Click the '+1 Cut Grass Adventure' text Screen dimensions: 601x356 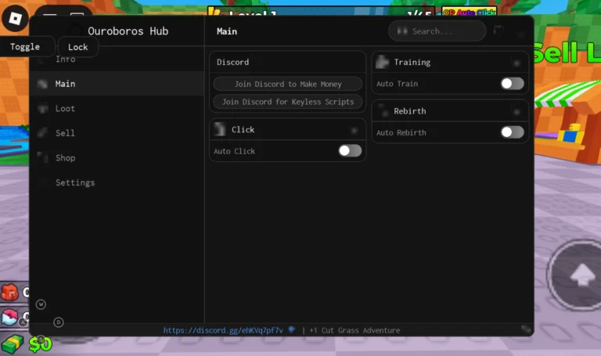355,330
